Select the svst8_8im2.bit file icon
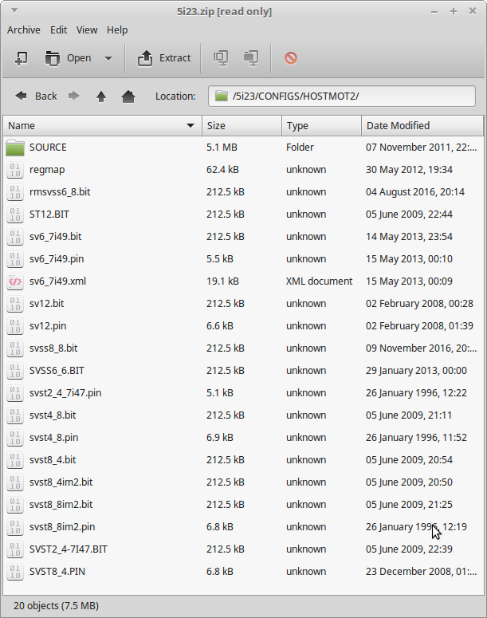487x618 pixels. tap(15, 505)
